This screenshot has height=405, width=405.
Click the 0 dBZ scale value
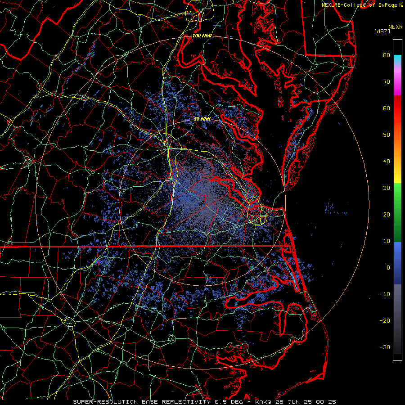388,268
